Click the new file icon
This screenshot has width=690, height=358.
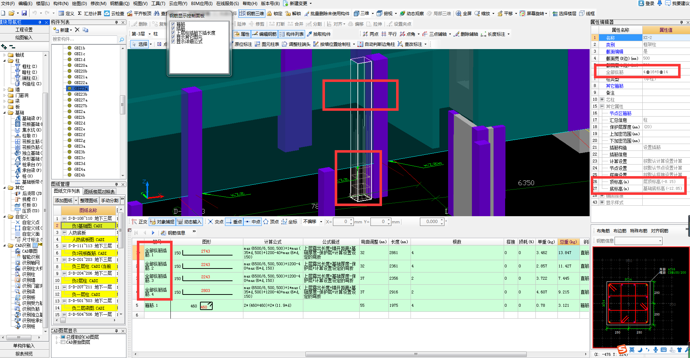[3, 13]
